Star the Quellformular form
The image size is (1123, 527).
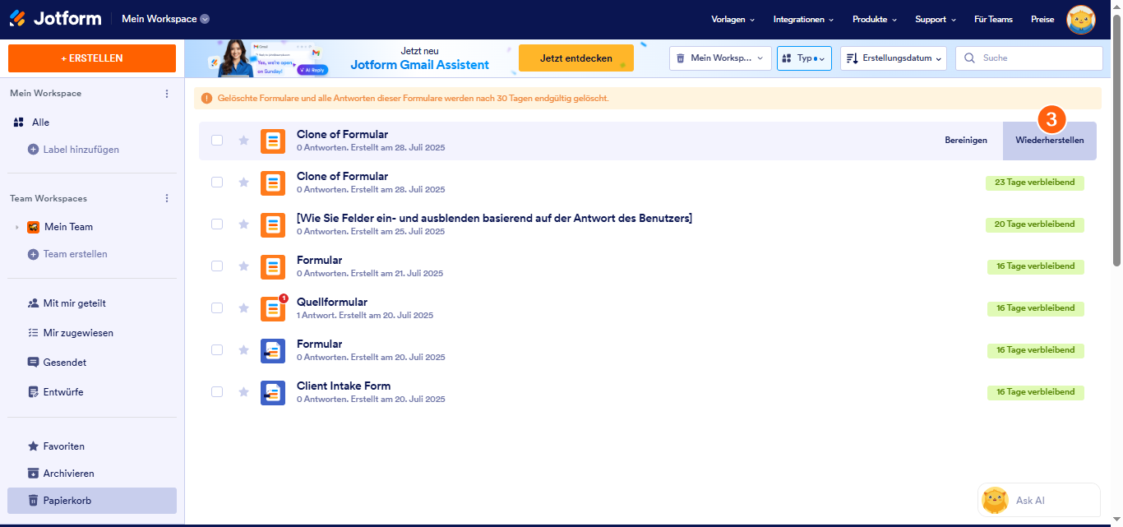(243, 308)
